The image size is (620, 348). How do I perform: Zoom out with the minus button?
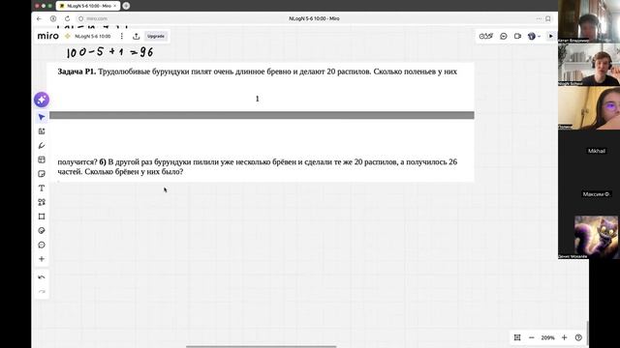pos(532,337)
